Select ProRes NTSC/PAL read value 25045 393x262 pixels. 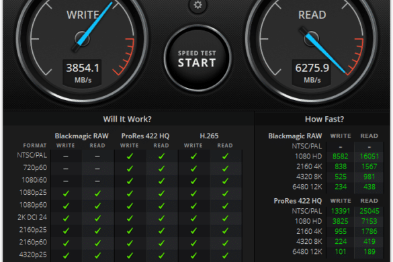[369, 211]
